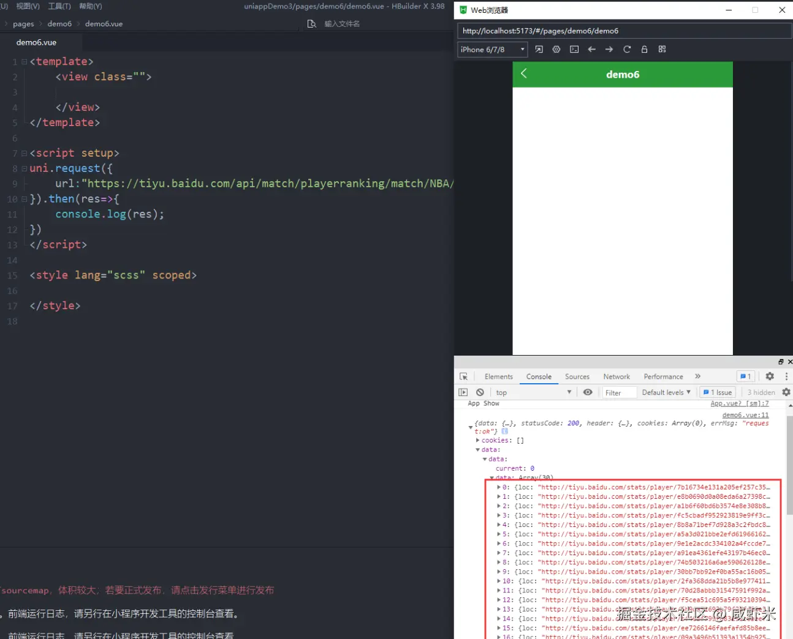Switch to the Elements tab
The width and height of the screenshot is (793, 639).
tap(498, 376)
